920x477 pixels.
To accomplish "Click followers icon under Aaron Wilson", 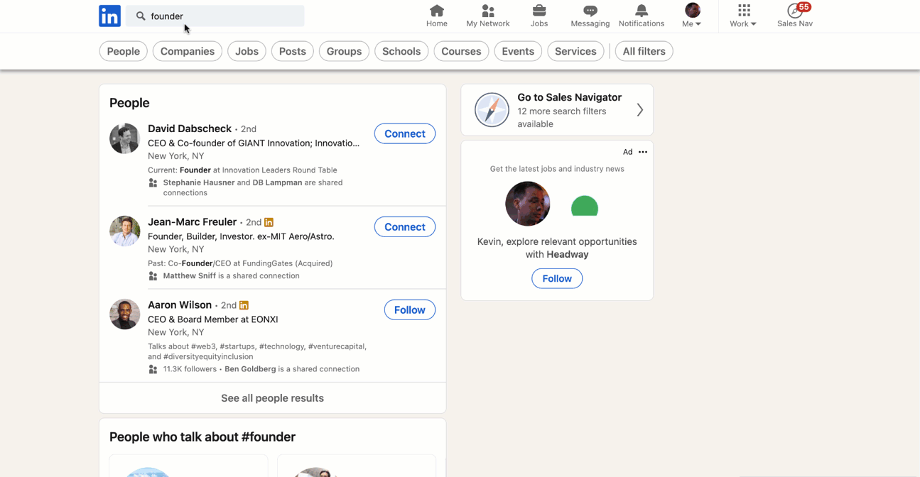I will click(x=153, y=369).
